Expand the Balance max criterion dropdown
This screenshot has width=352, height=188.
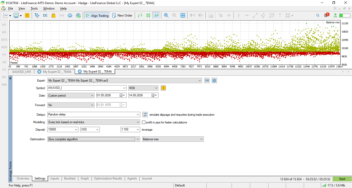pyautogui.click(x=202, y=139)
